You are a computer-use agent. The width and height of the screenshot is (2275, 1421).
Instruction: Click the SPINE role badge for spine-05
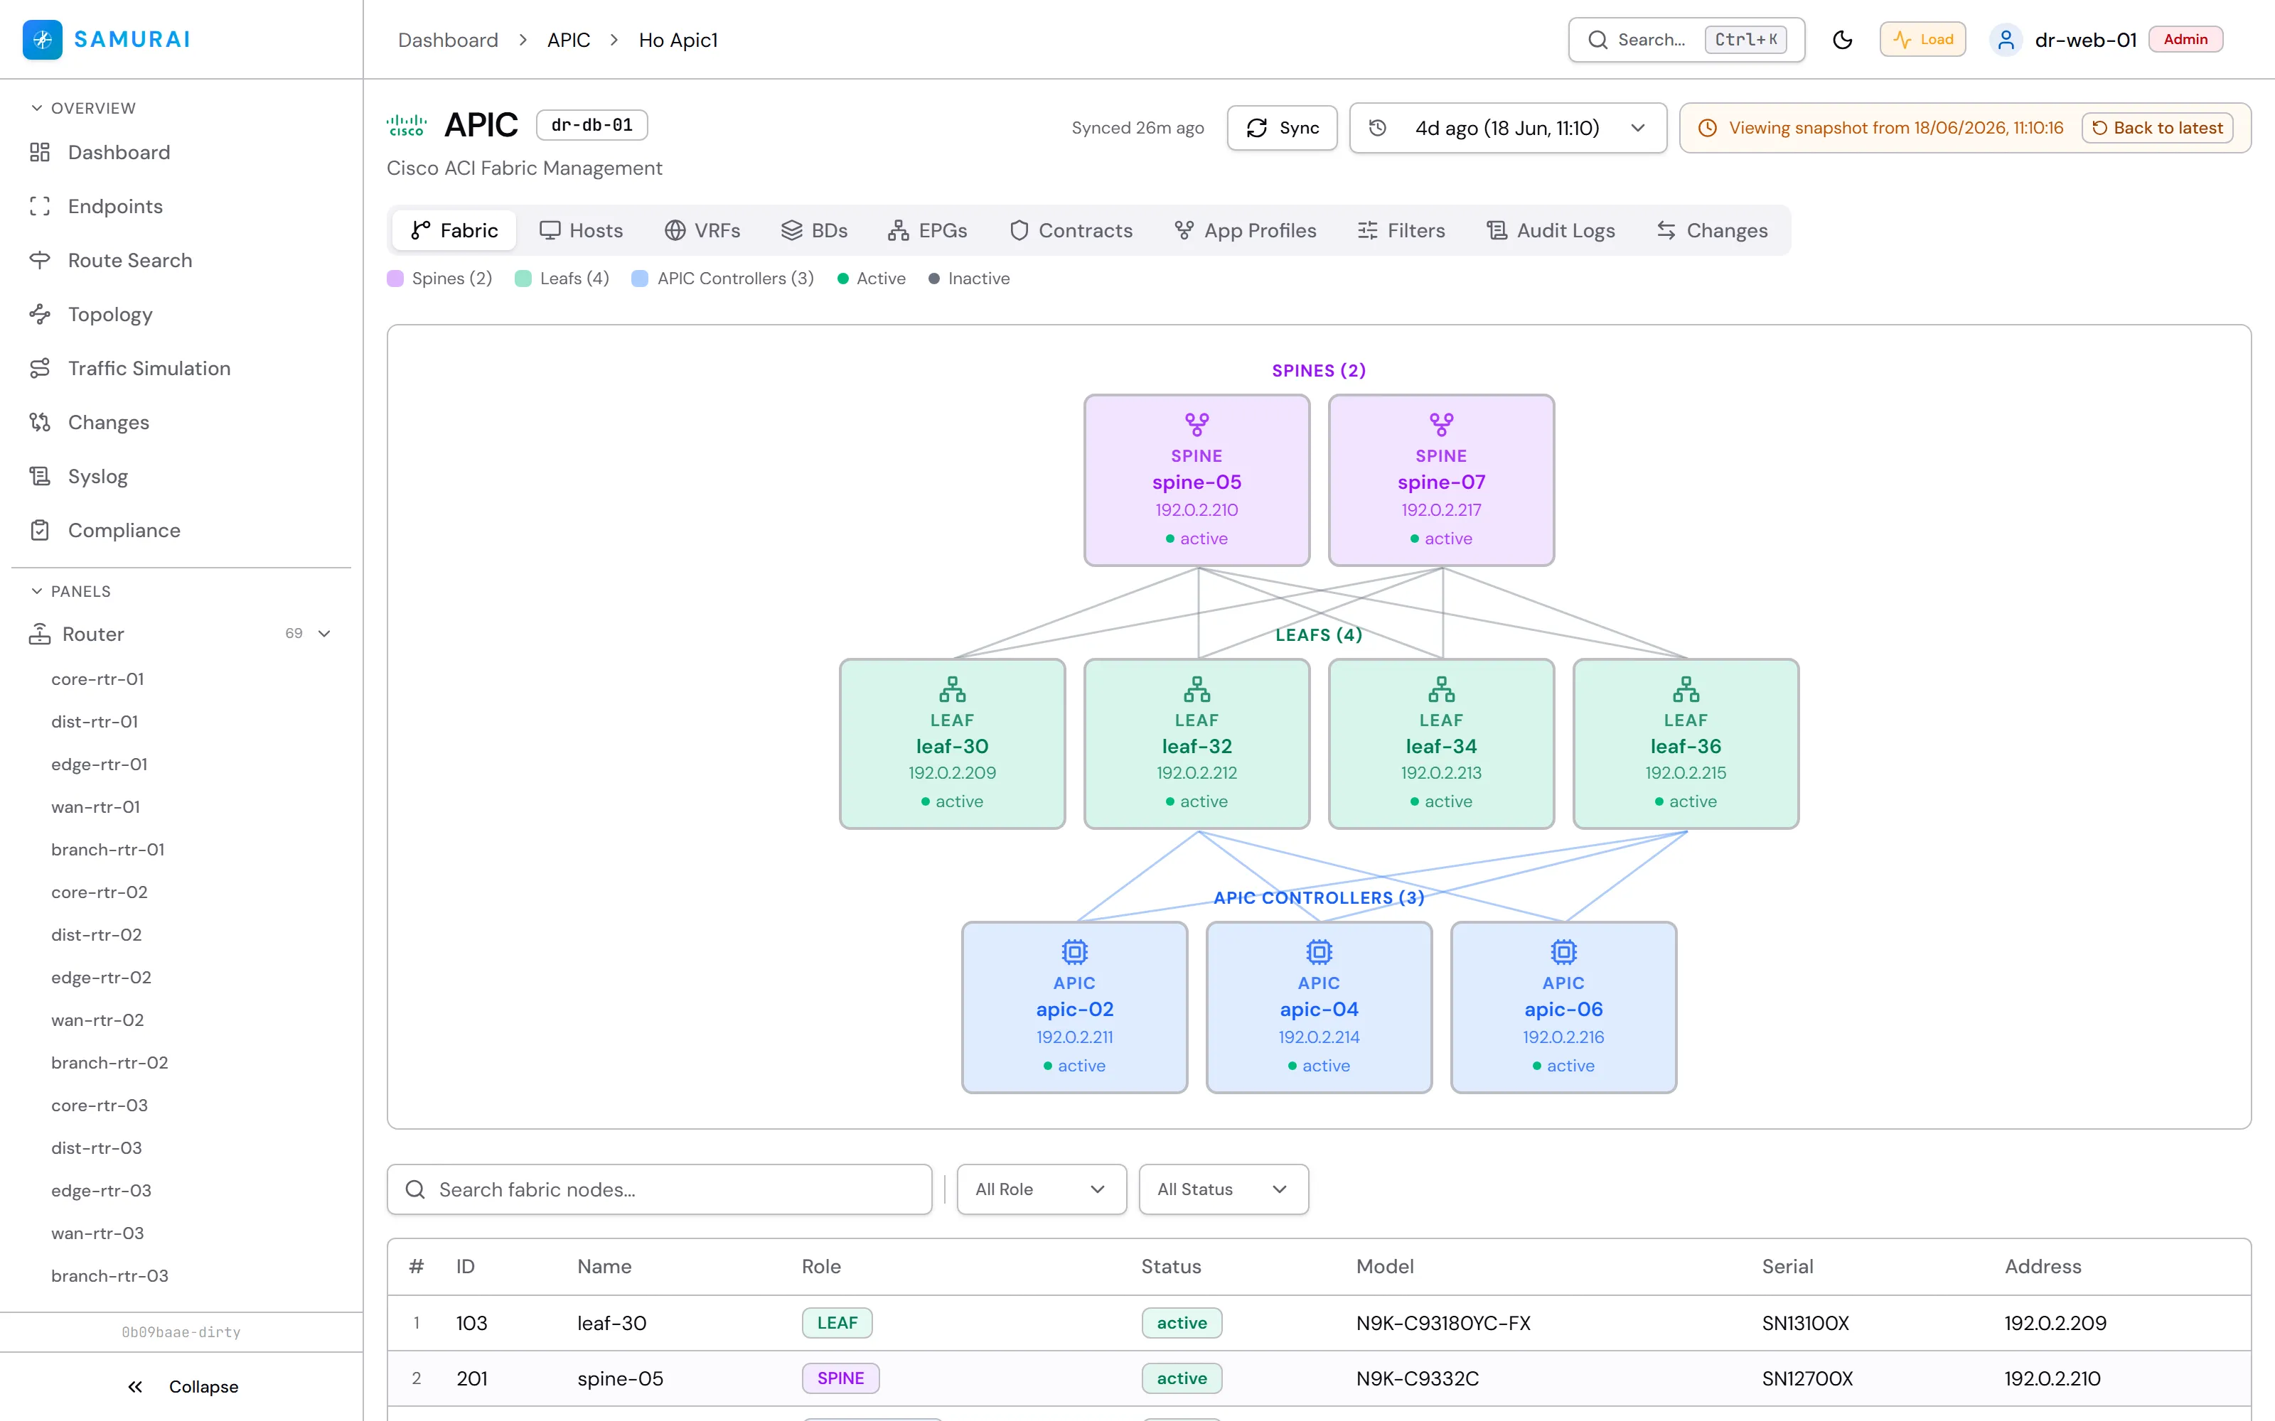point(840,1378)
